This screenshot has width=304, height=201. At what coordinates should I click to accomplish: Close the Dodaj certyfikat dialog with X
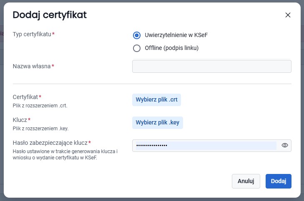[287, 15]
